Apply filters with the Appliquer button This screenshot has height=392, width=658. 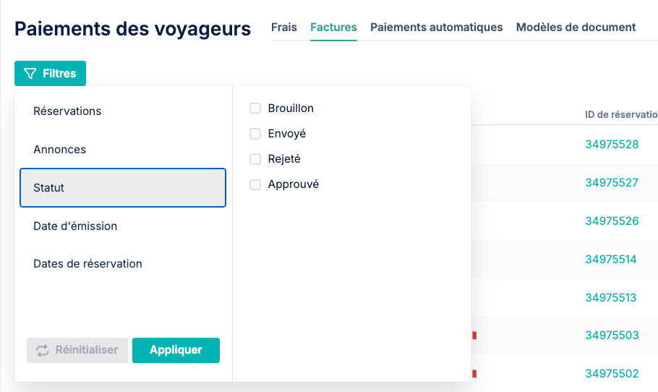176,351
